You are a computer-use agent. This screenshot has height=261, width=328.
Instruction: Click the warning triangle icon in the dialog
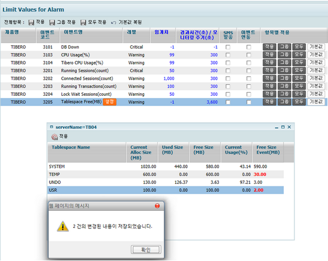coord(63,226)
